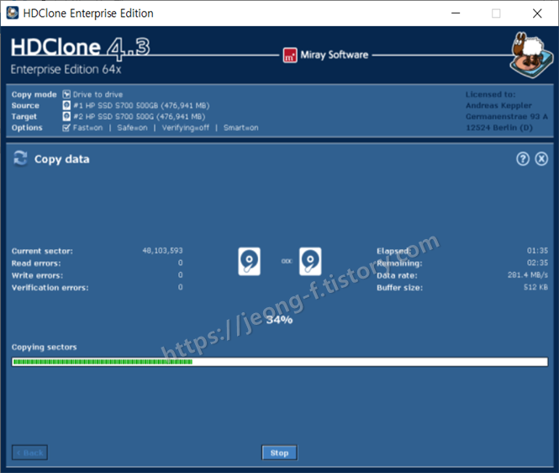Click the Source drive #1 disk icon

[66, 105]
